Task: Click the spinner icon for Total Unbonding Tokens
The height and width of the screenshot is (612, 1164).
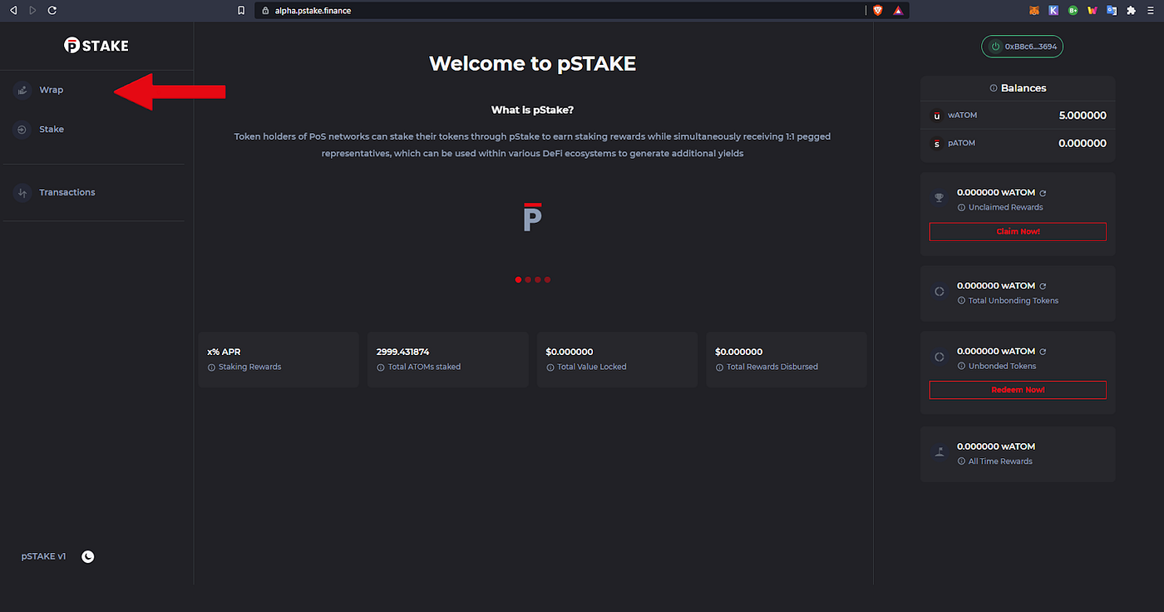Action: (x=940, y=292)
